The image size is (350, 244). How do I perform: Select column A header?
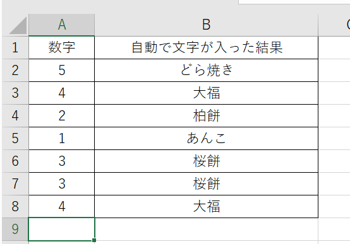point(62,25)
